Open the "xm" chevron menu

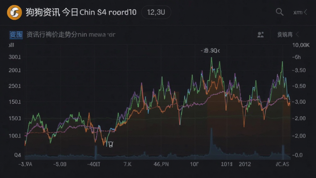click(x=300, y=12)
